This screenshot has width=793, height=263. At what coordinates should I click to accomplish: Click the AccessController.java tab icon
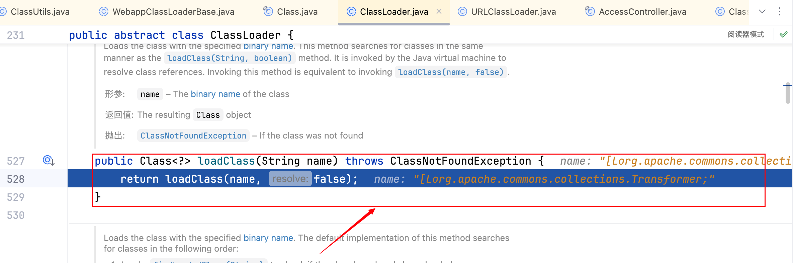pos(590,12)
